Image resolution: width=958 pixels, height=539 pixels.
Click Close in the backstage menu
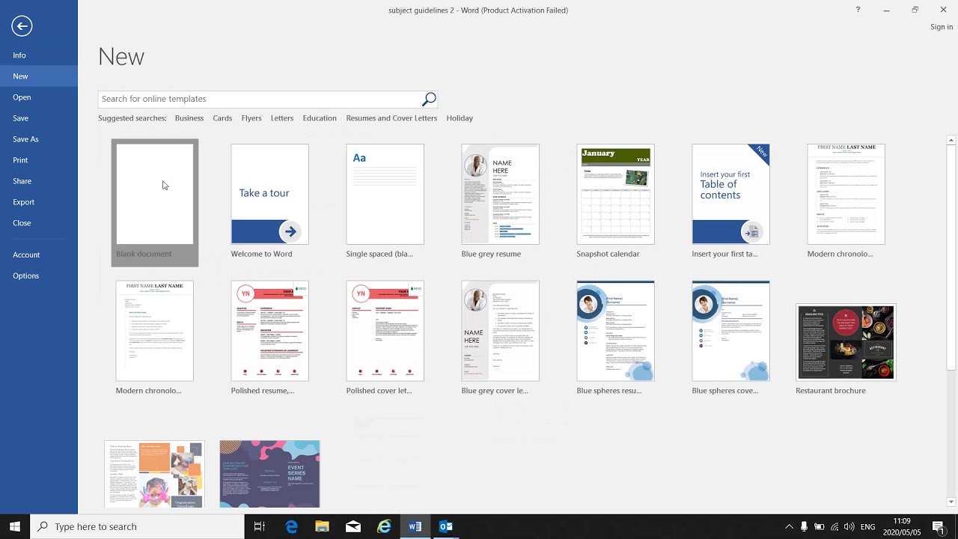(39, 223)
